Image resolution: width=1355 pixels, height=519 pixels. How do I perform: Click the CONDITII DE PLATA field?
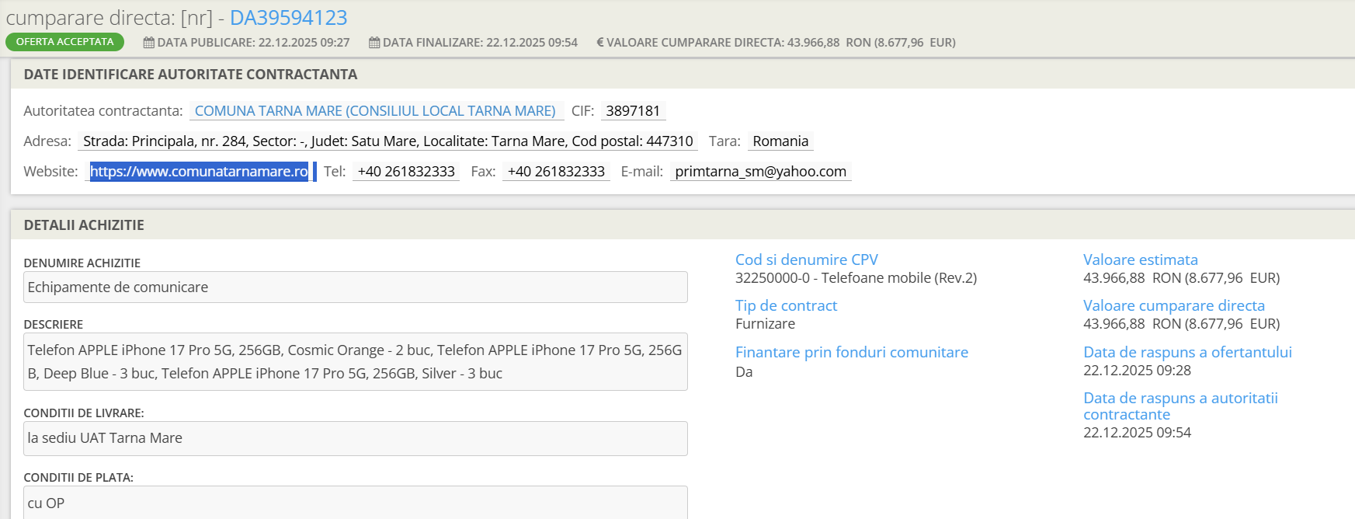(355, 503)
